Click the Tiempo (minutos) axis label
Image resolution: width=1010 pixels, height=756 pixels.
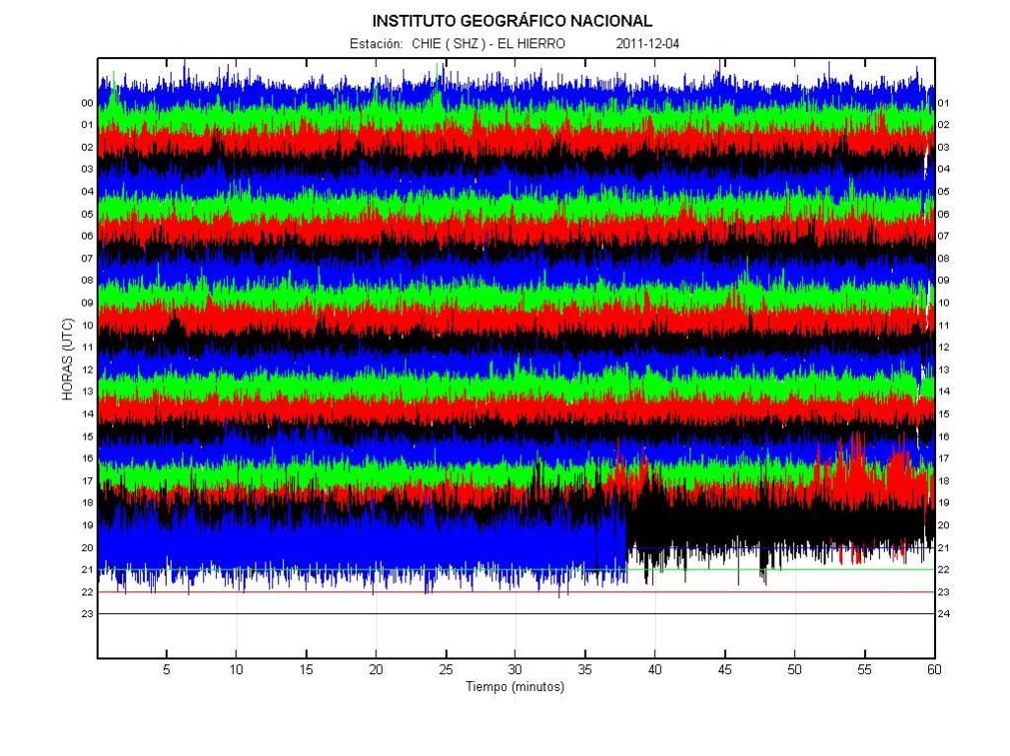515,687
